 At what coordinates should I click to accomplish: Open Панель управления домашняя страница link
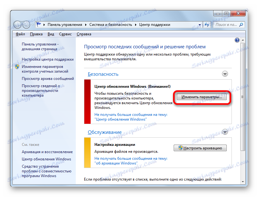[x=40, y=46]
